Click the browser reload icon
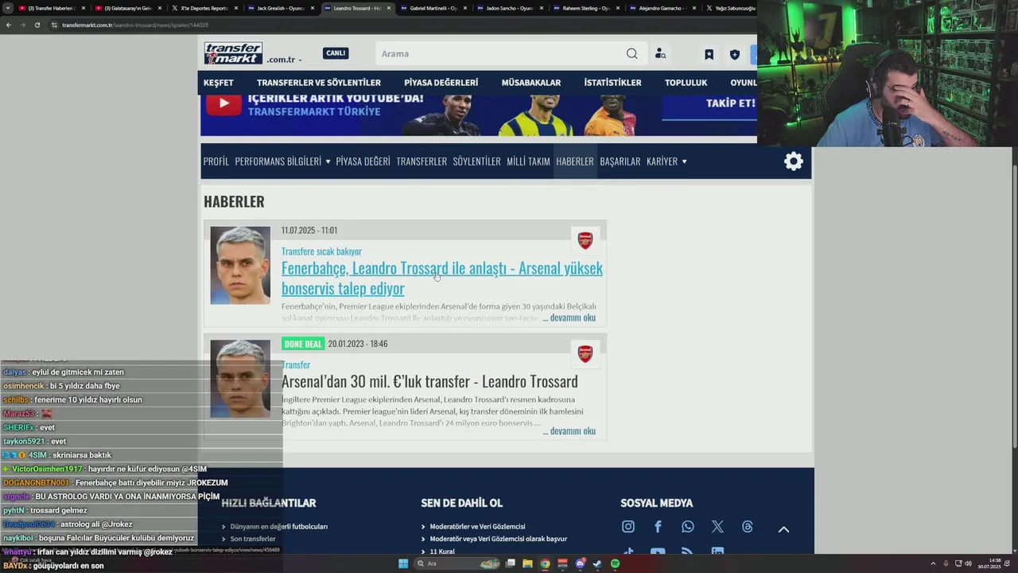Image resolution: width=1018 pixels, height=573 pixels. click(37, 25)
